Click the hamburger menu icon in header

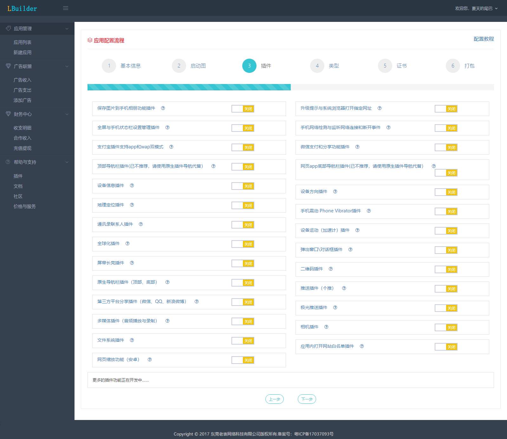click(66, 8)
